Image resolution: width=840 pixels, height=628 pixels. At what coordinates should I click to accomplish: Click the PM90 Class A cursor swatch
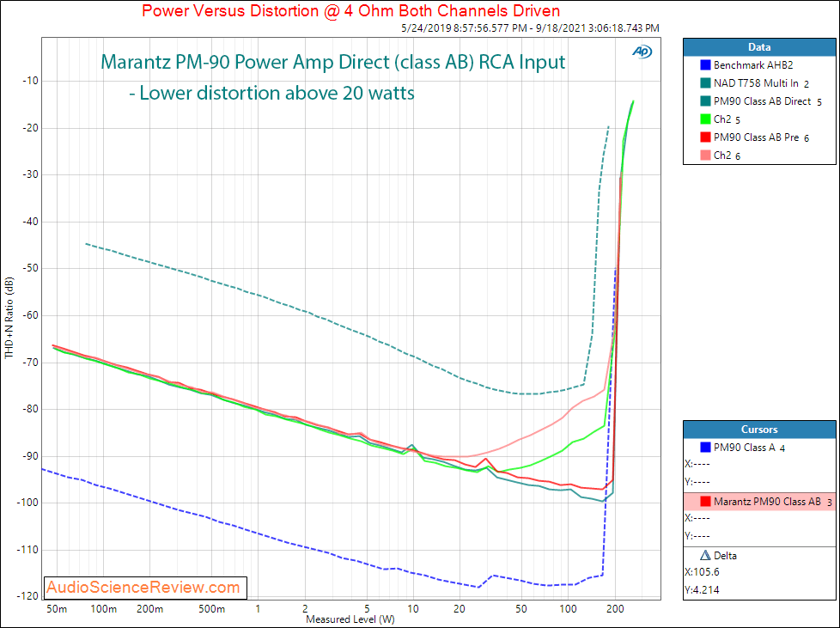coord(705,448)
